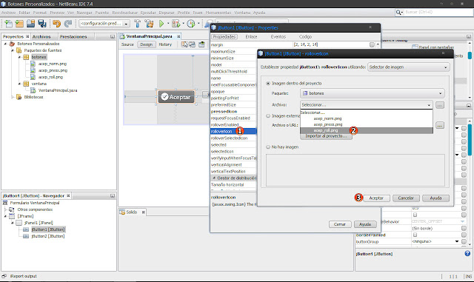Image resolution: width=474 pixels, height=282 pixels.
Task: Open the buttonGroup '<ninguna>' dropdown
Action: [457, 241]
